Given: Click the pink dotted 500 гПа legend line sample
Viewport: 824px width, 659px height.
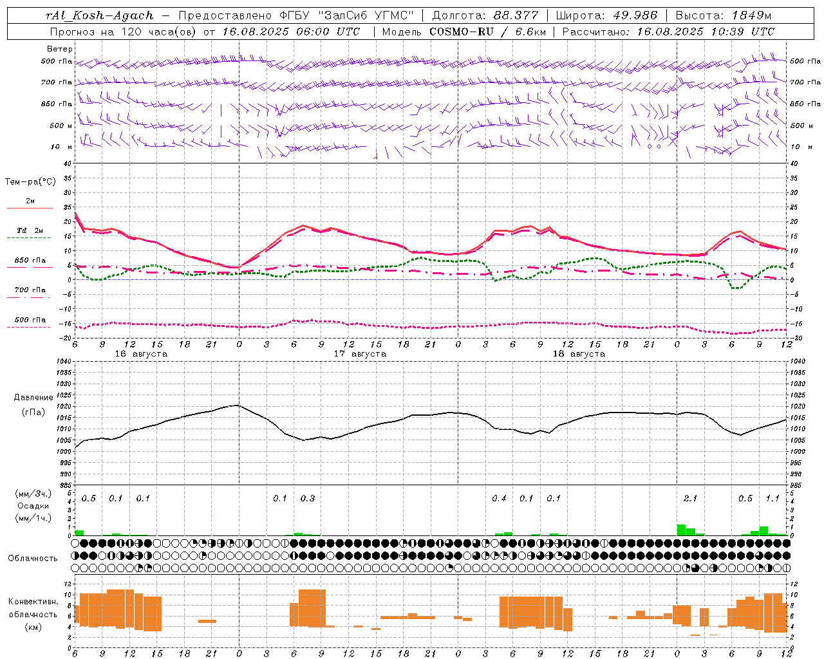Looking at the screenshot, I should coord(30,328).
